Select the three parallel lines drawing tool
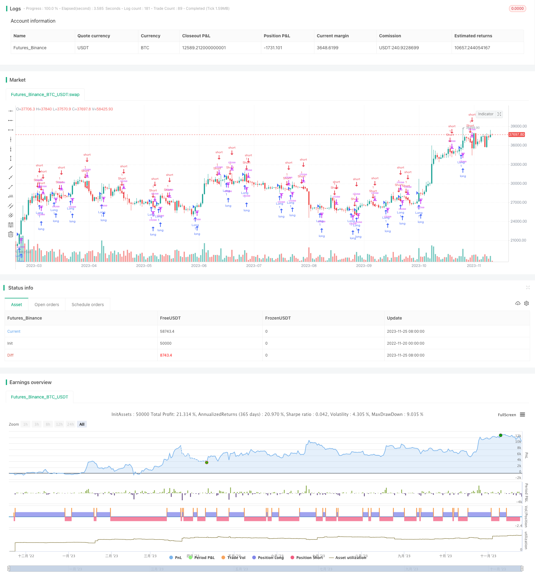 [11, 215]
